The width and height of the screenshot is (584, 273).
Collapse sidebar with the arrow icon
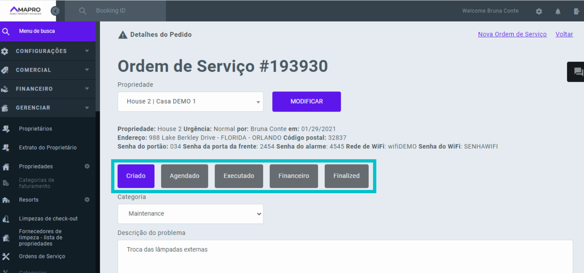[x=55, y=11]
